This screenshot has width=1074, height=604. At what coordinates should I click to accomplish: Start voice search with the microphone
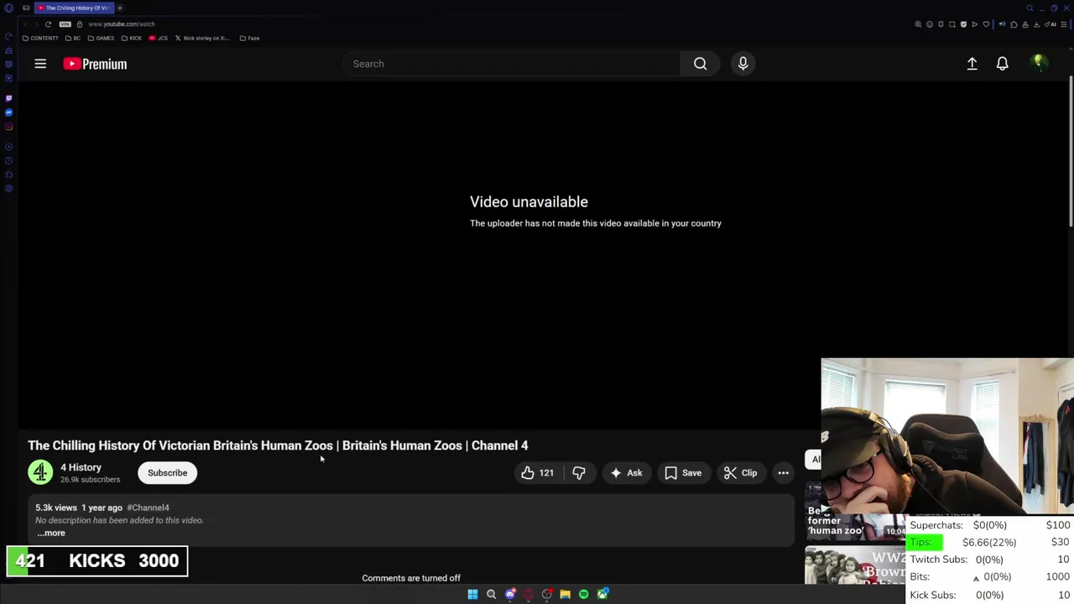pyautogui.click(x=743, y=64)
